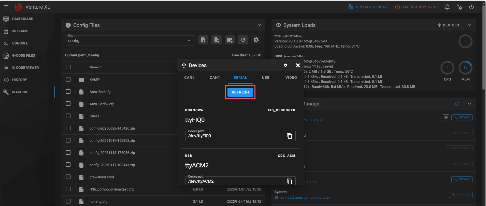Viewport: 486px width, 206px height.
Task: Collapse the System Loads panel
Action: pos(469,25)
